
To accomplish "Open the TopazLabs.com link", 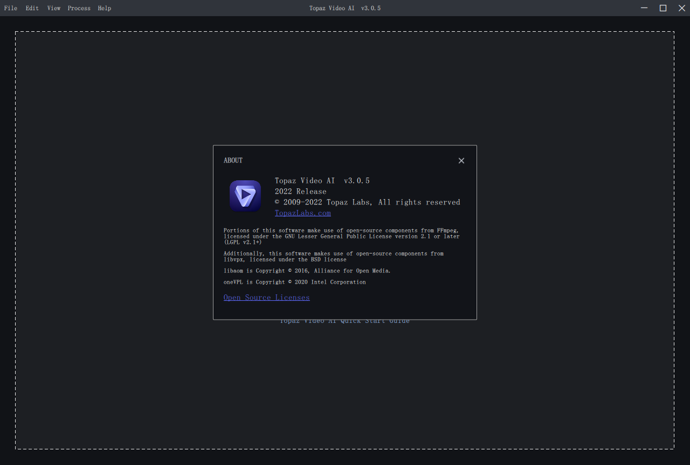I will (303, 213).
